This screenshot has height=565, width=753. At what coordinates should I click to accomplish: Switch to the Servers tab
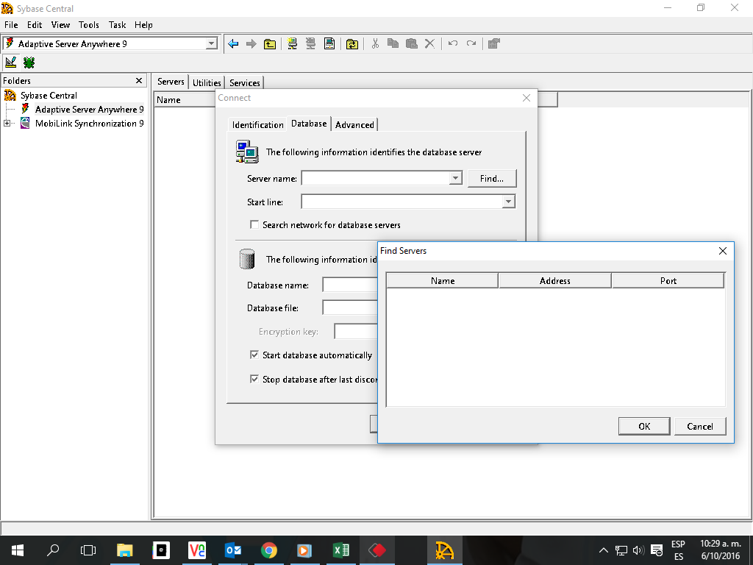click(x=171, y=82)
